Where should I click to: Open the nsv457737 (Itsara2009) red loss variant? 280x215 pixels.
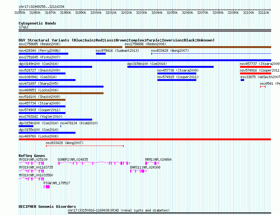coord(255,67)
